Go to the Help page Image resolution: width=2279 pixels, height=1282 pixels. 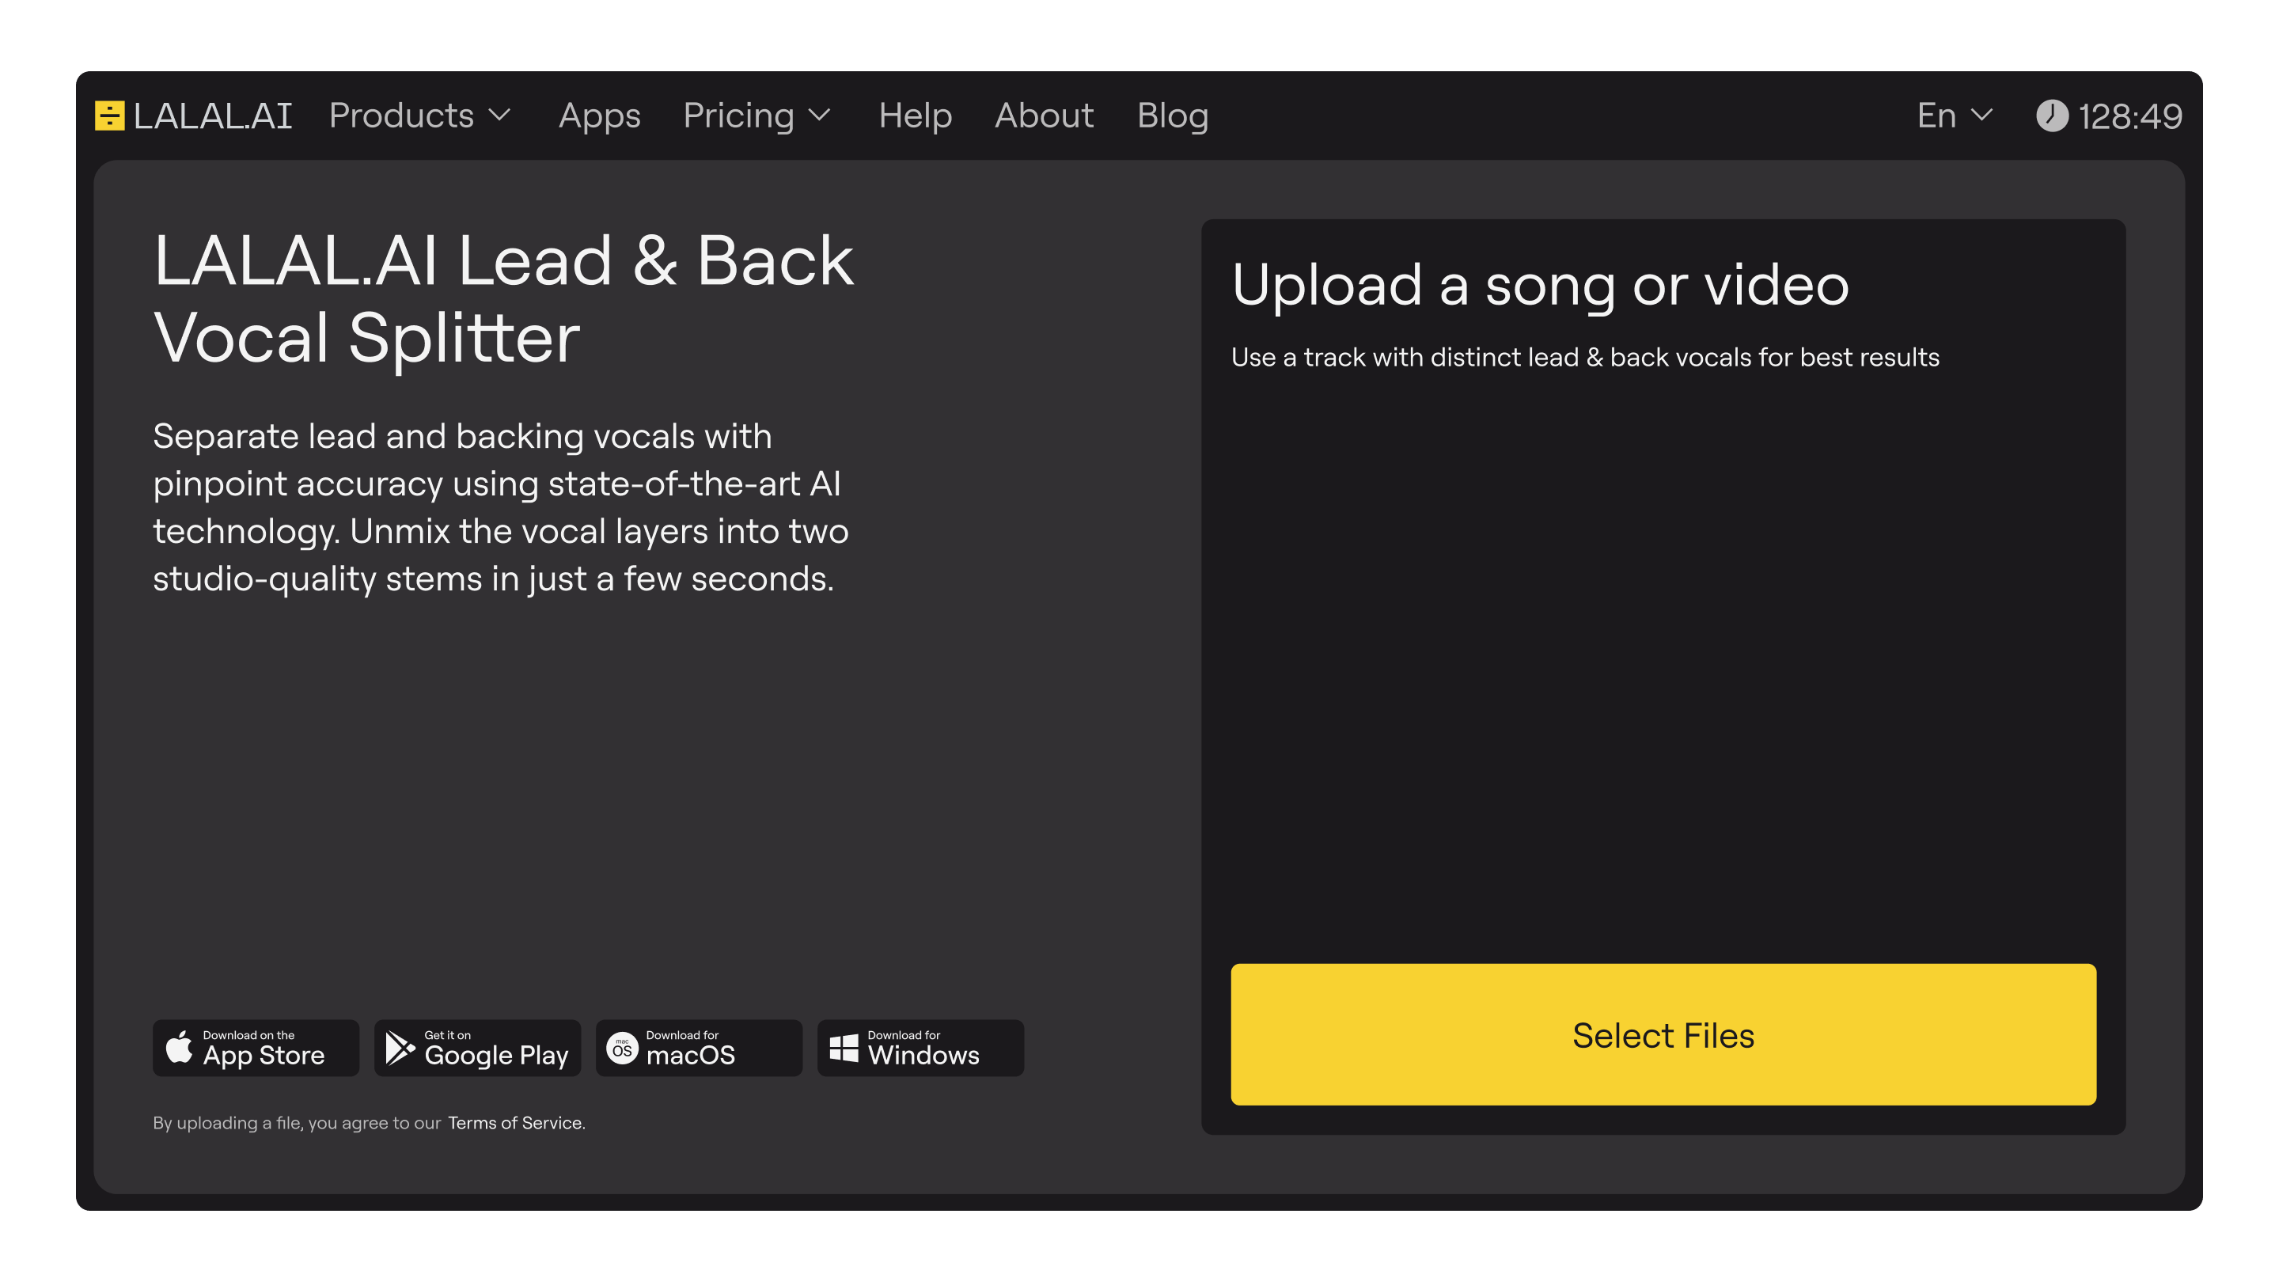coord(915,116)
